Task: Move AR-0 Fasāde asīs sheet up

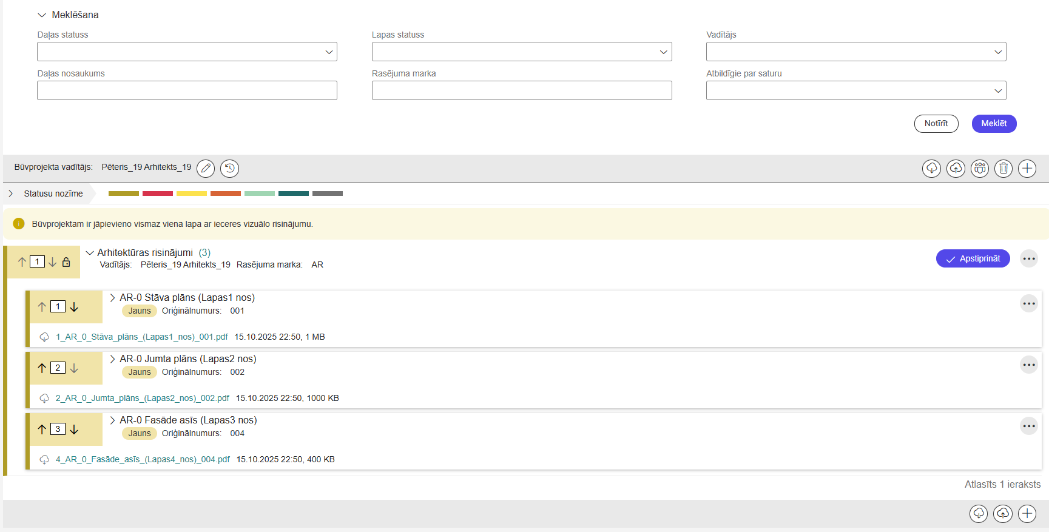Action: pos(42,429)
